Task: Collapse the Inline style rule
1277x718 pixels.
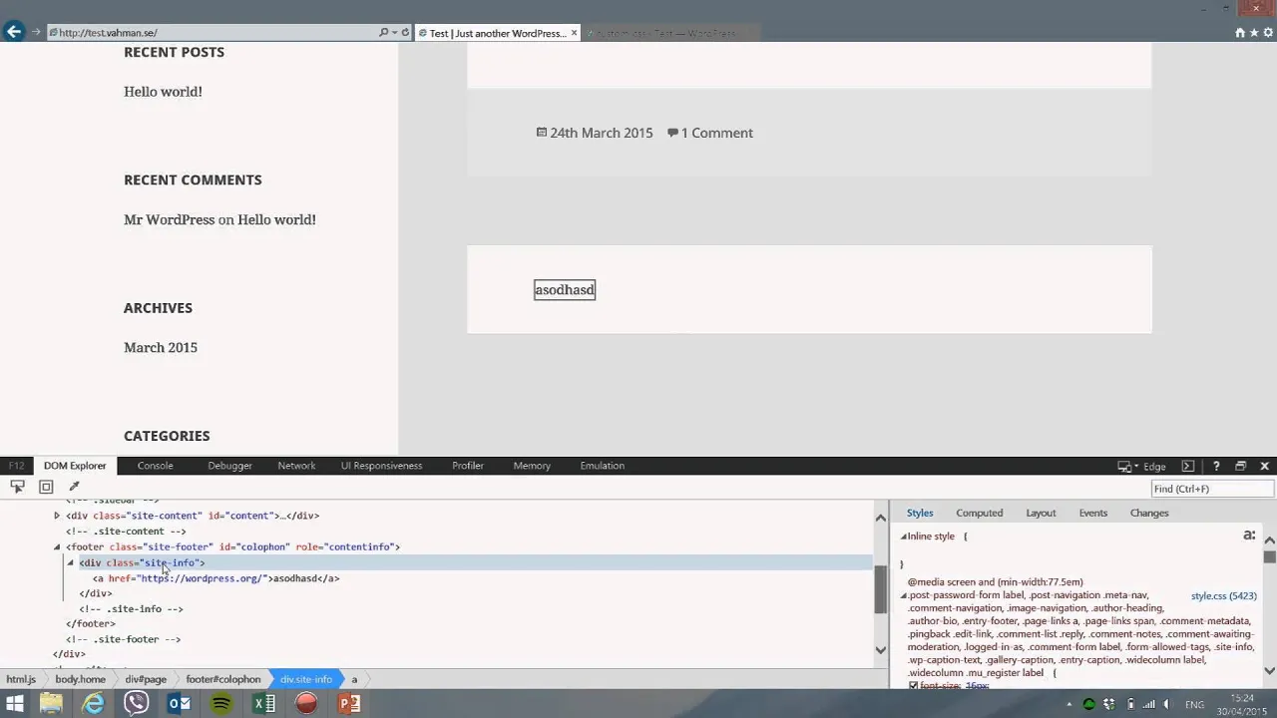Action: pyautogui.click(x=904, y=537)
